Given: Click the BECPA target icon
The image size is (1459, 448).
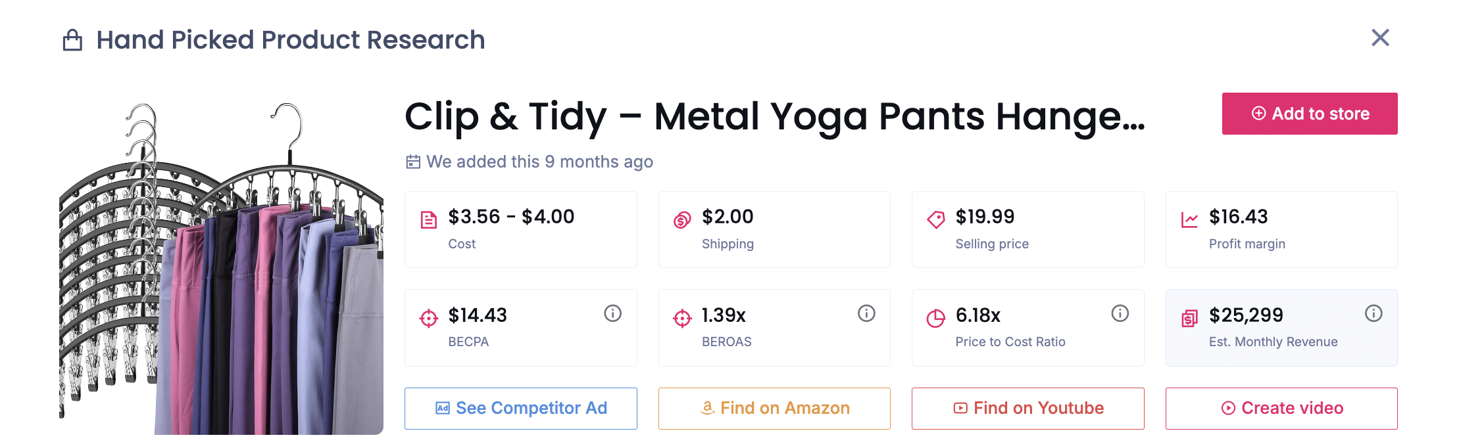Looking at the screenshot, I should click(429, 319).
